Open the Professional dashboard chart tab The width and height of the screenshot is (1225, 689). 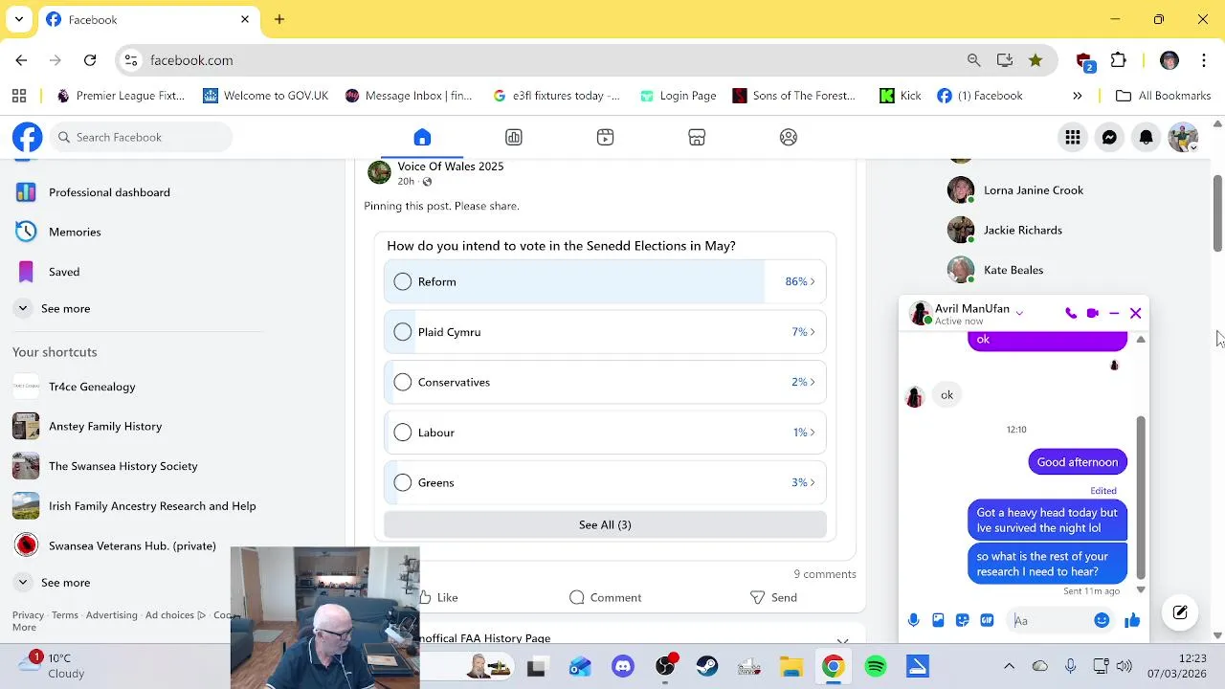[514, 137]
